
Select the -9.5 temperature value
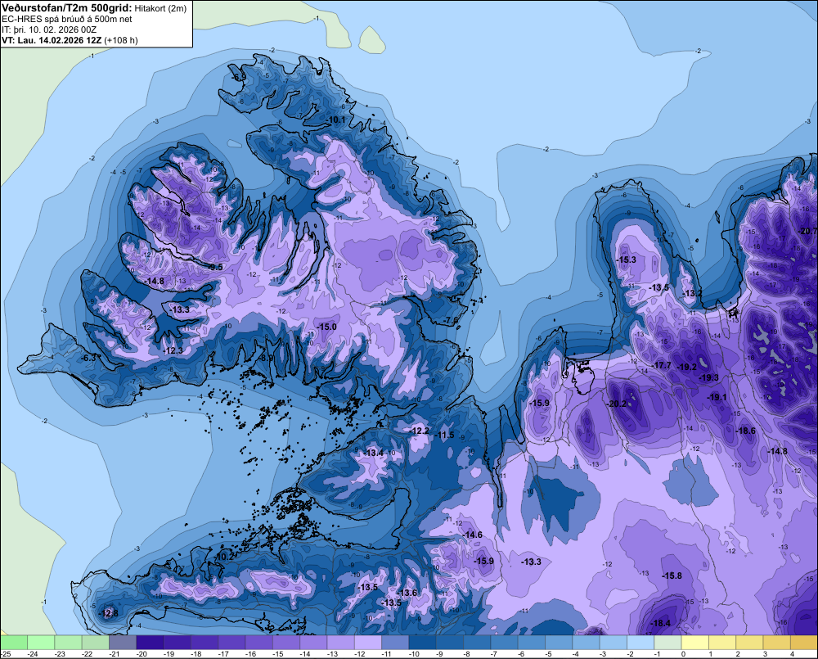(215, 267)
